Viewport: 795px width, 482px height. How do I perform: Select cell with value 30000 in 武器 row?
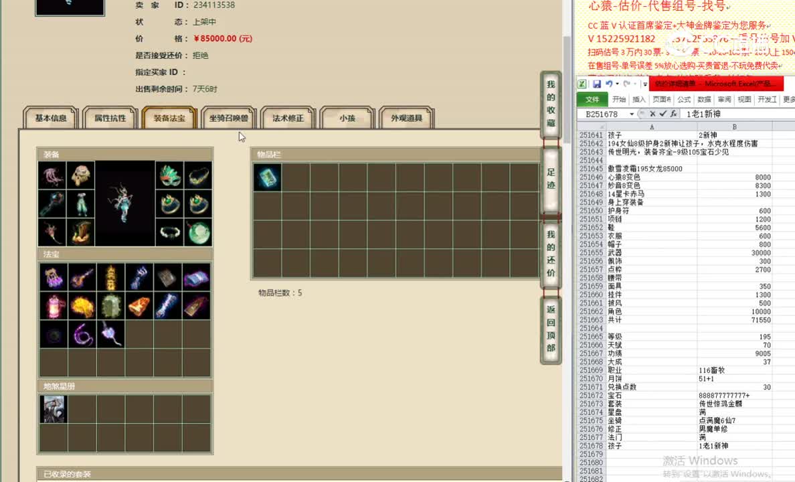(x=735, y=252)
